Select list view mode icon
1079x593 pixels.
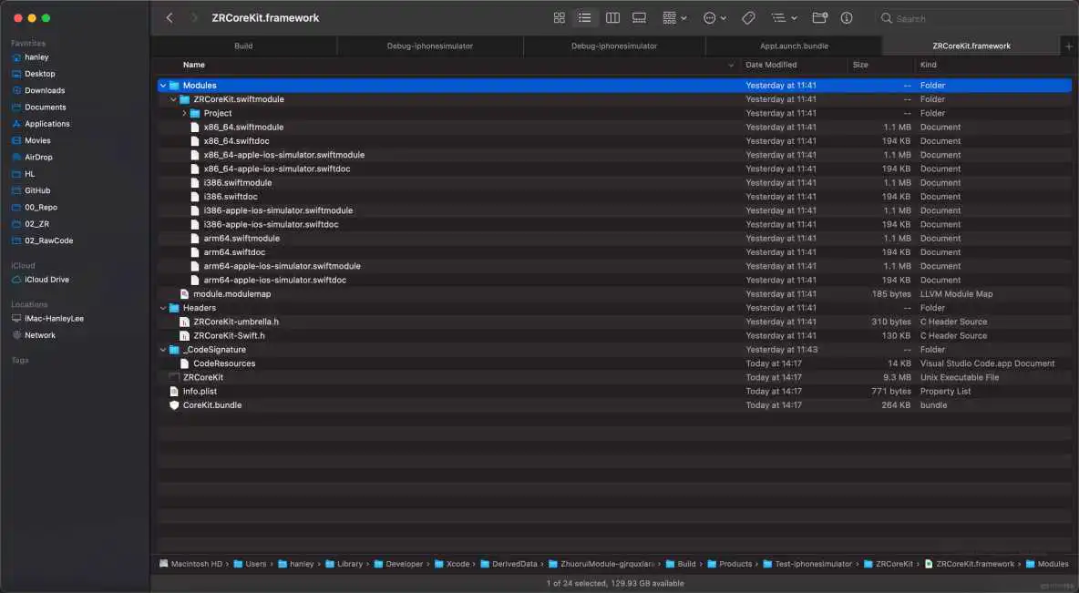coord(584,18)
